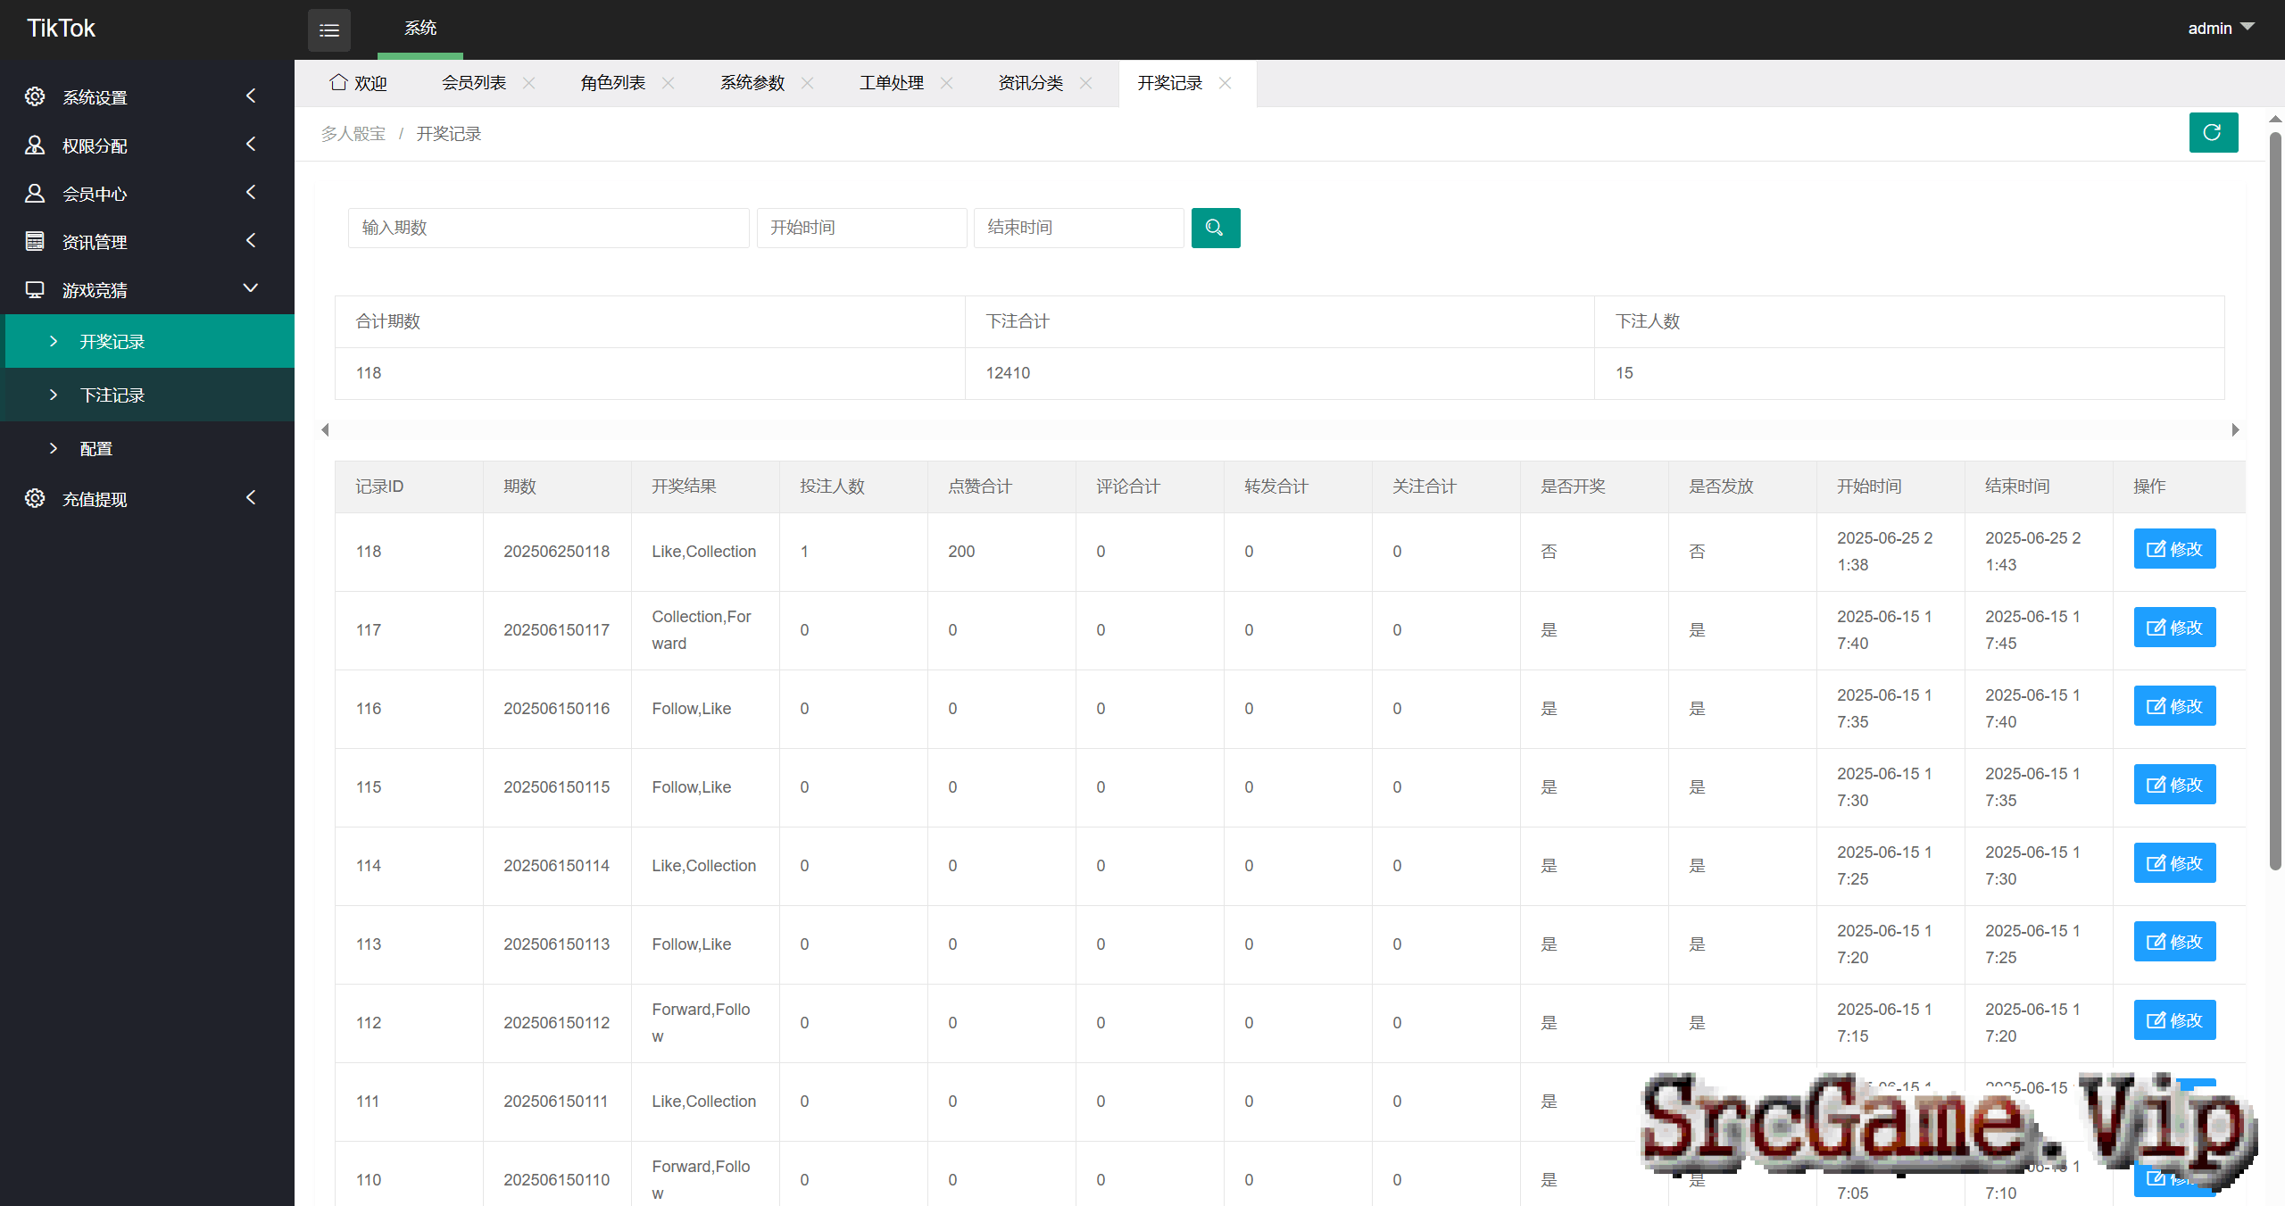Open the admin user dropdown
Viewport: 2285px width, 1206px height.
coord(2221,29)
